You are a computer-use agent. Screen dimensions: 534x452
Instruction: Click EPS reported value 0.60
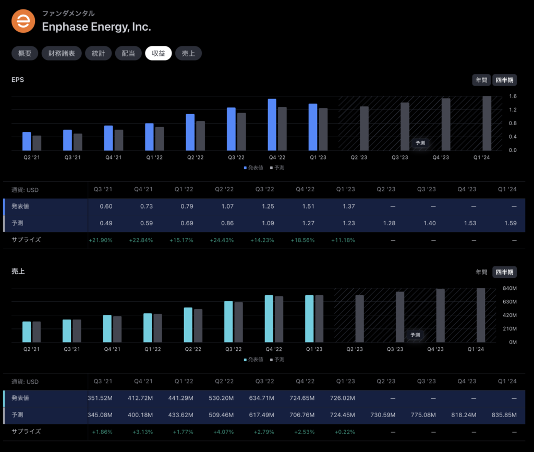[x=106, y=206]
